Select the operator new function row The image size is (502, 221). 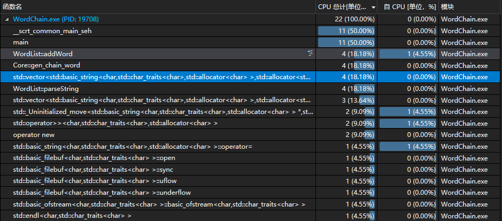[251, 135]
